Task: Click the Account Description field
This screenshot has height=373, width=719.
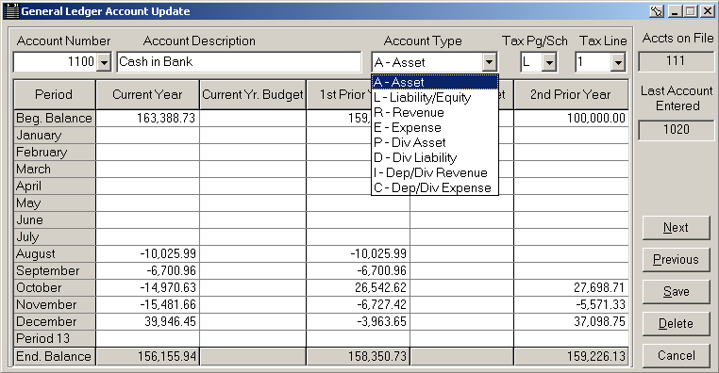Action: pyautogui.click(x=239, y=62)
